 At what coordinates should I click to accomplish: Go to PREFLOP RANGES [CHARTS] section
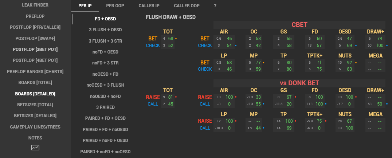point(35,71)
